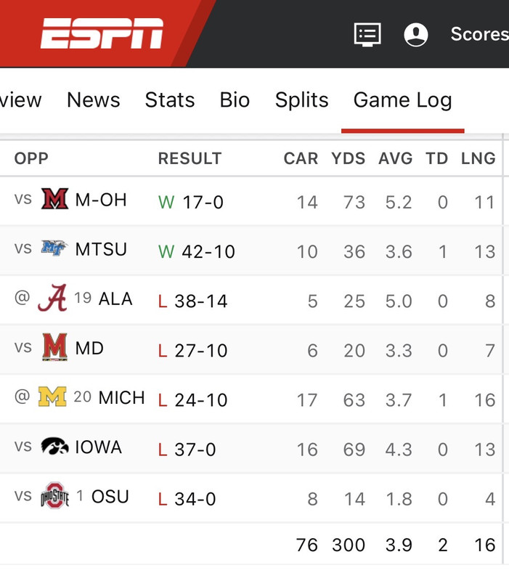Click the Iowa Hawkeyes logo
This screenshot has width=509, height=581.
pyautogui.click(x=55, y=446)
